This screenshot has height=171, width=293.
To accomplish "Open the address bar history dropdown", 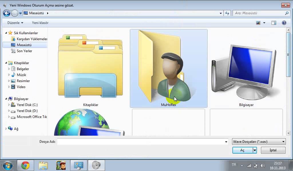I will 221,13.
